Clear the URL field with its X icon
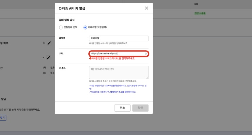This screenshot has width=252, height=135. click(146, 54)
